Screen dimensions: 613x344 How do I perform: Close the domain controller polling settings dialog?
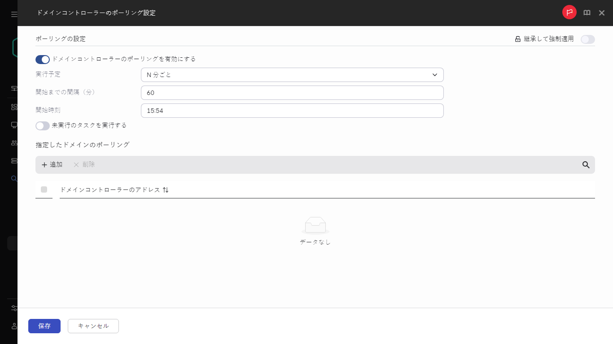click(602, 13)
